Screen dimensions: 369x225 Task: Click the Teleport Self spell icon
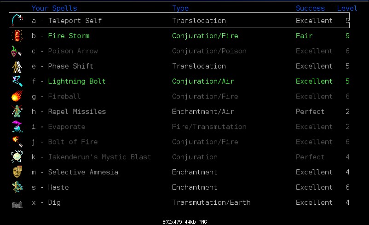pos(17,20)
